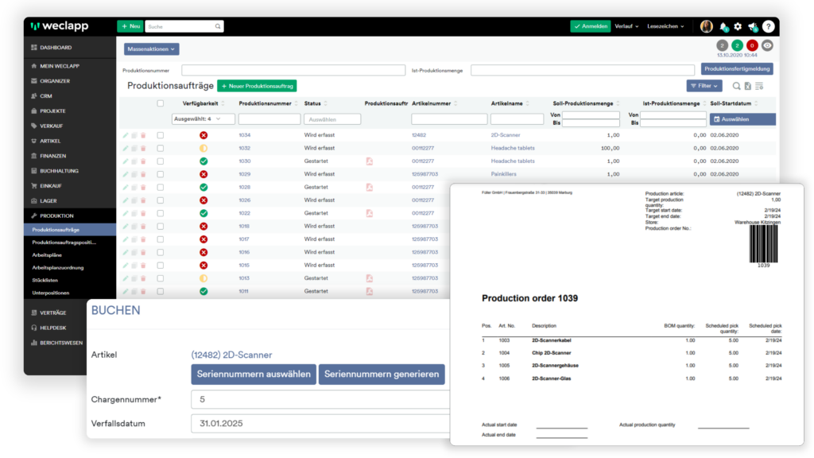
Task: Click the Seriennummern generieren button
Action: pos(382,375)
